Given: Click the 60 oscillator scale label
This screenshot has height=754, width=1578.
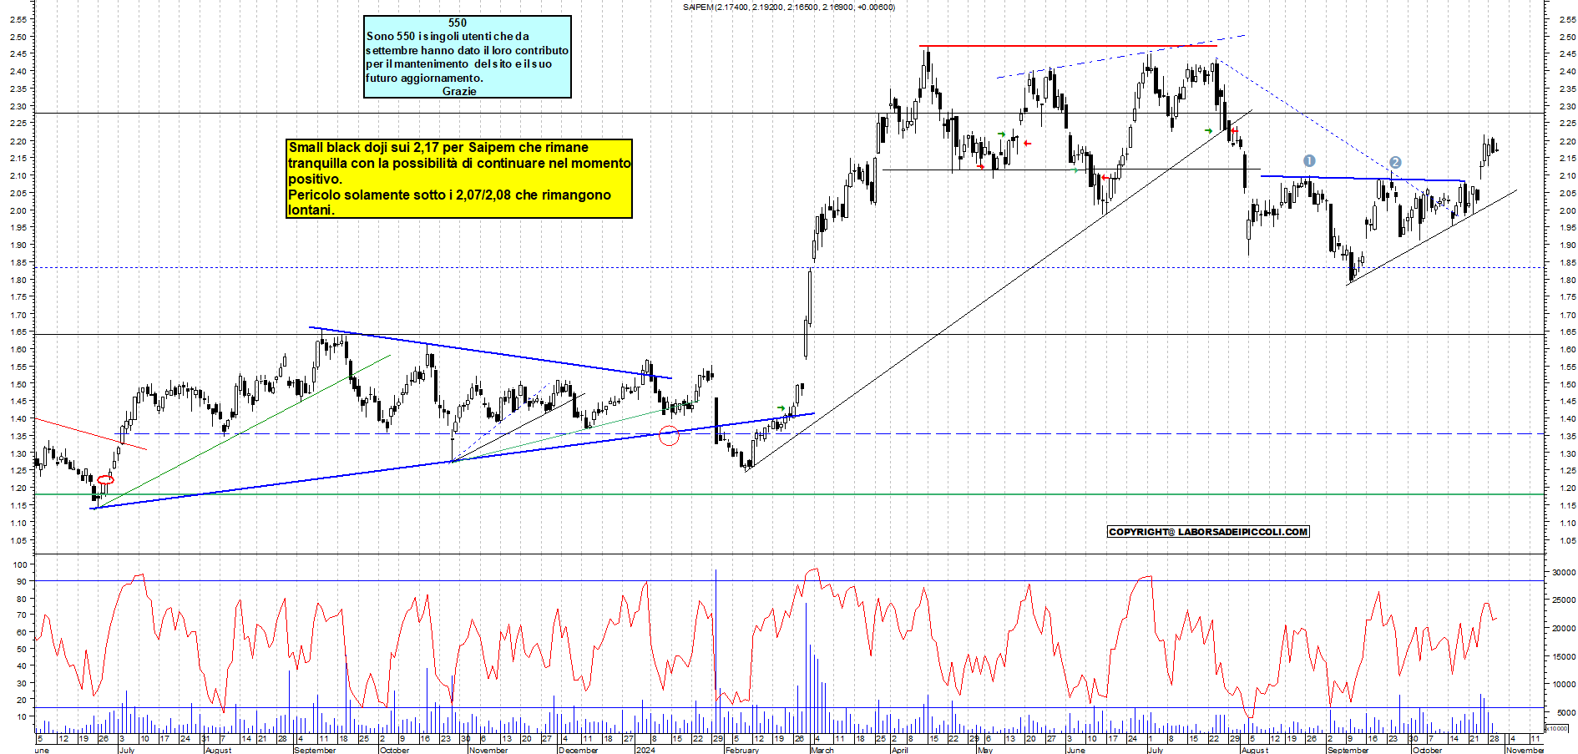Looking at the screenshot, I should tap(22, 632).
